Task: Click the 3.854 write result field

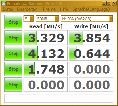Action: tap(91, 38)
